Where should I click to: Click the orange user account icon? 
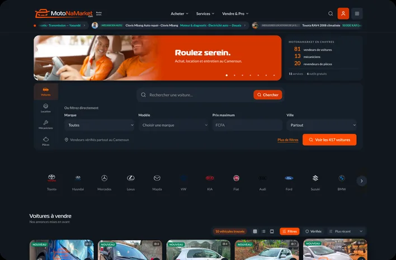[x=343, y=13]
